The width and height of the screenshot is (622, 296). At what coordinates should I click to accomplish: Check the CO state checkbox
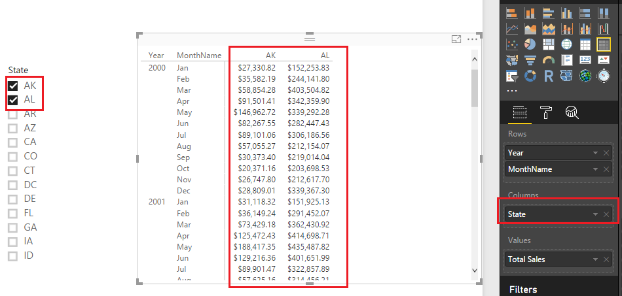[x=13, y=157]
